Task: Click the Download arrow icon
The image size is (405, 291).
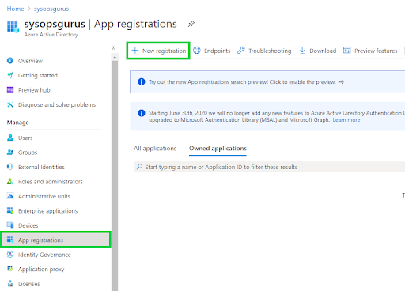Action: coord(302,50)
